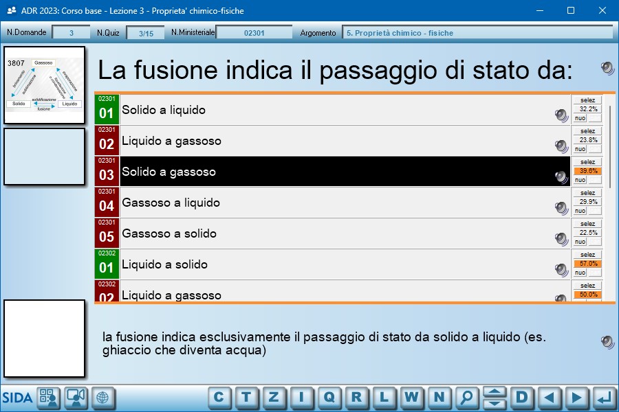The image size is (619, 412).
Task: Play audio for 'Solido a liquido' answer
Action: pos(562,115)
